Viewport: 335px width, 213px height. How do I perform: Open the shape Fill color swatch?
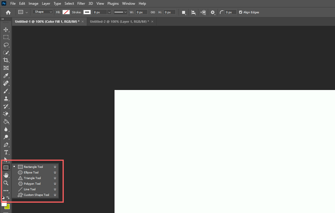tap(66, 12)
